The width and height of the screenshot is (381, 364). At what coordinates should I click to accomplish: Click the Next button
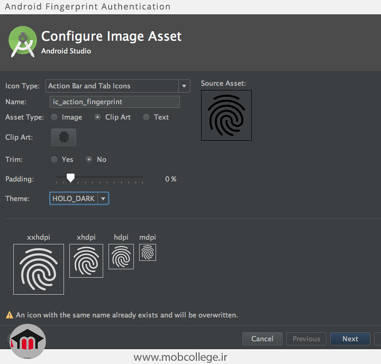click(350, 339)
